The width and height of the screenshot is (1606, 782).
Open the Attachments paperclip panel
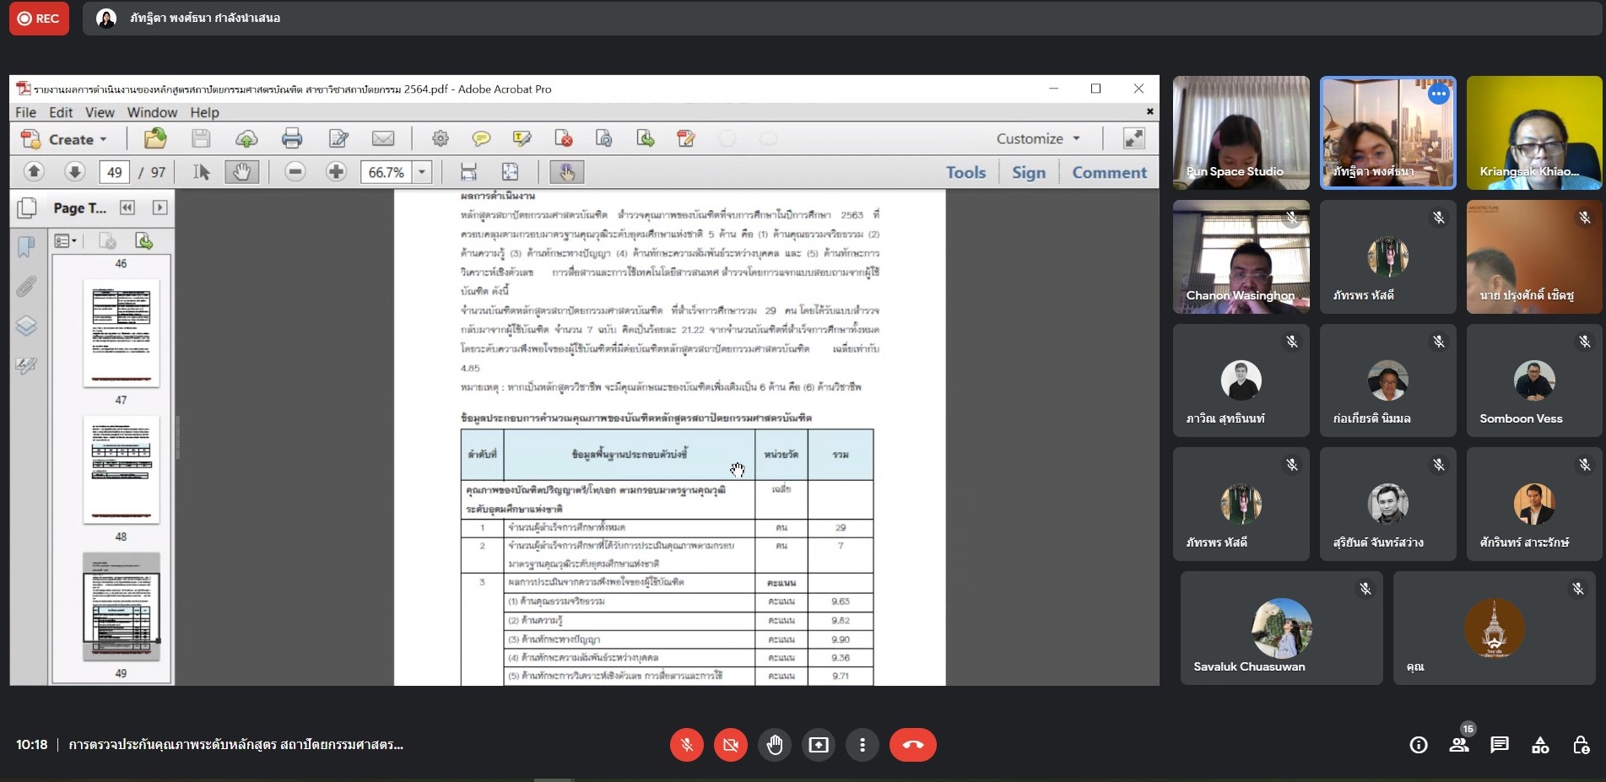coord(26,287)
